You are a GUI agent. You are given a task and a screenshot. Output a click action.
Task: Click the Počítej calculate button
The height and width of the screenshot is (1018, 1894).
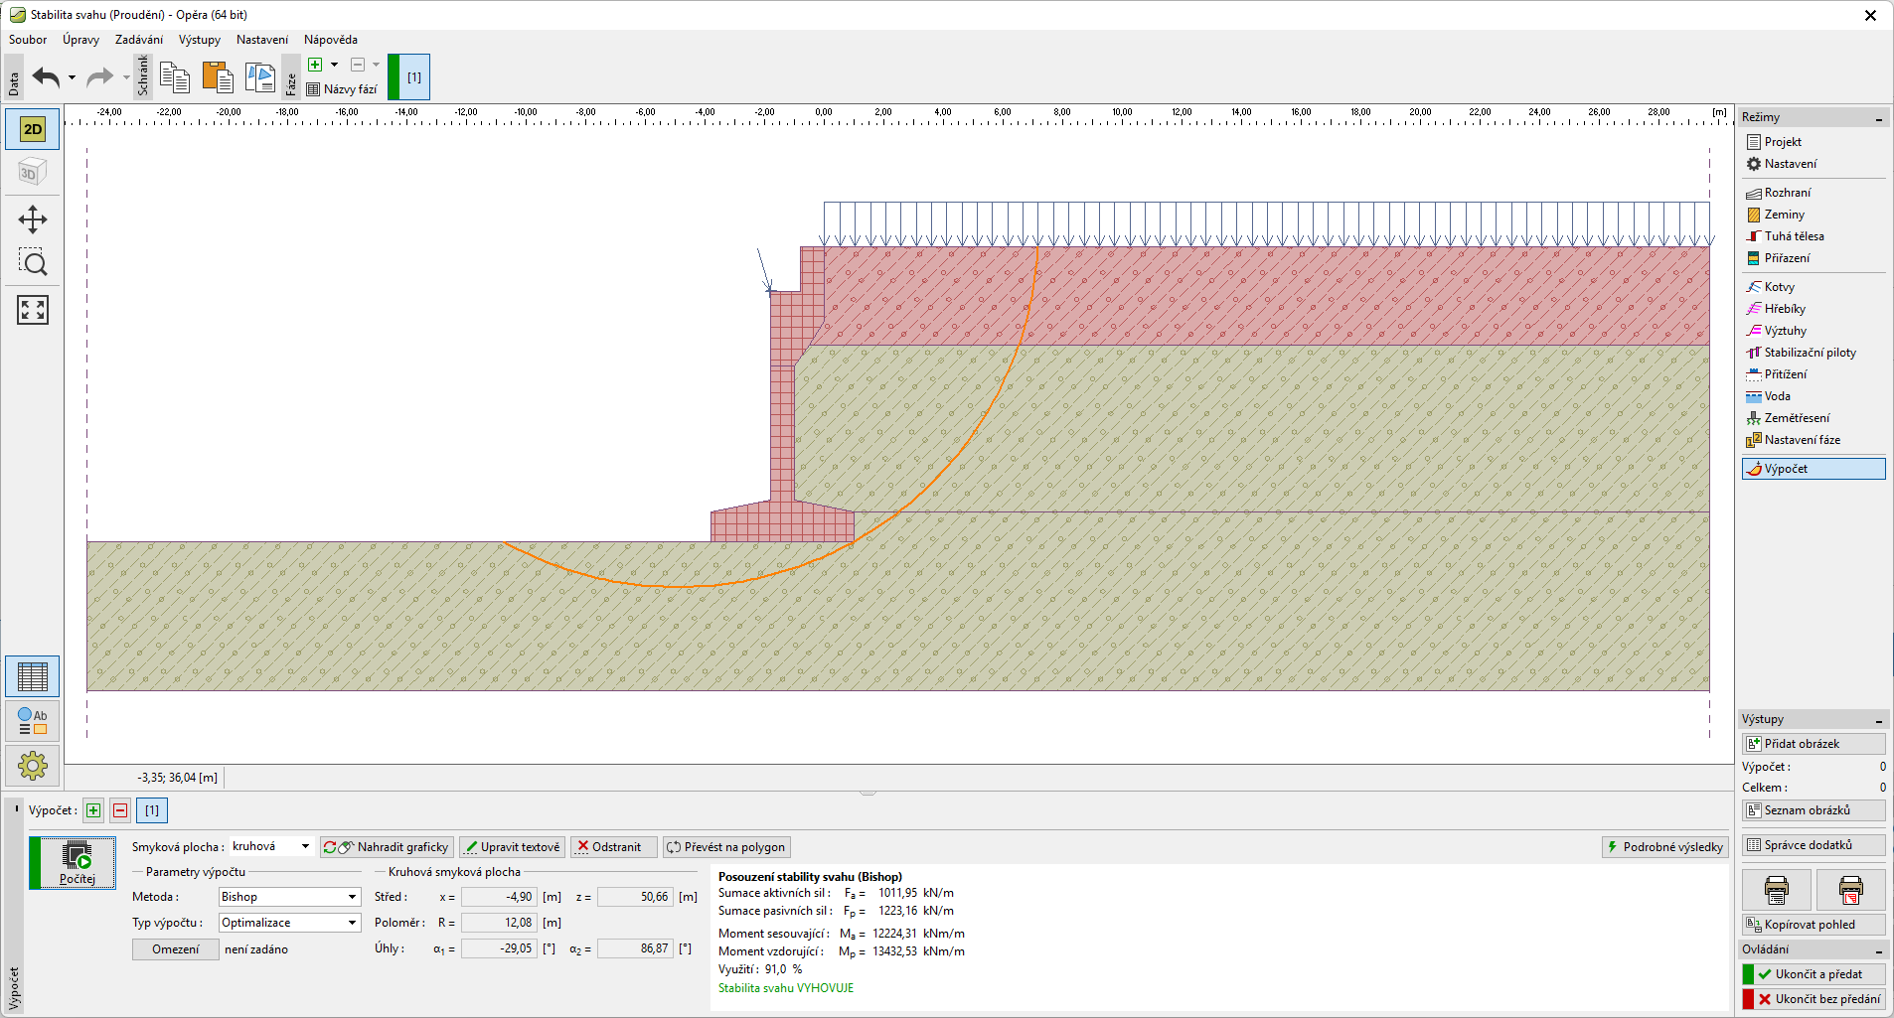[x=77, y=861]
